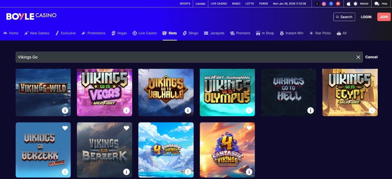
Task: Launch Vikings Go To Vegas thumbnail
Action: [104, 92]
